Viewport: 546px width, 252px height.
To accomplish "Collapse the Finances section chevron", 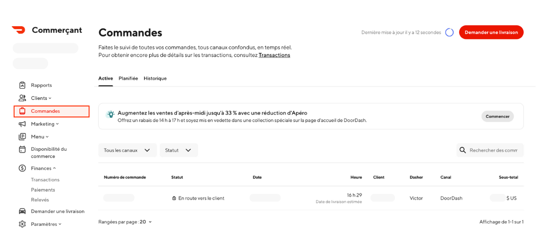I will (54, 168).
